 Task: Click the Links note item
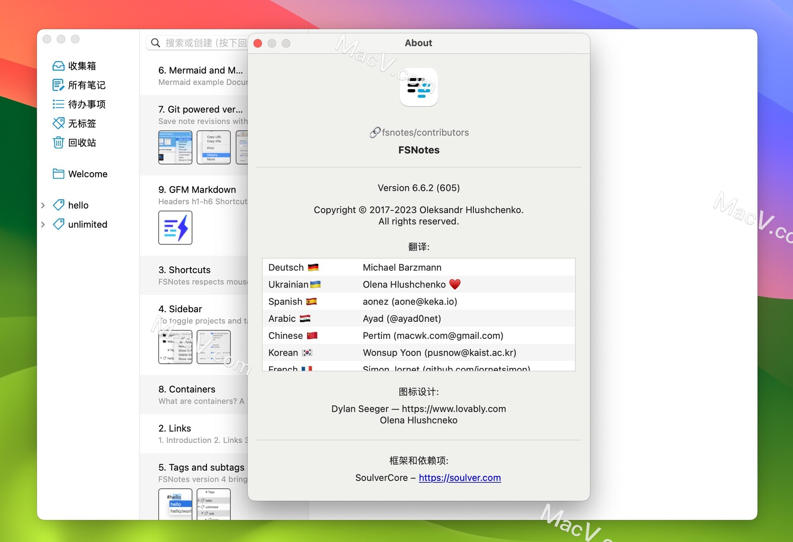coord(174,428)
